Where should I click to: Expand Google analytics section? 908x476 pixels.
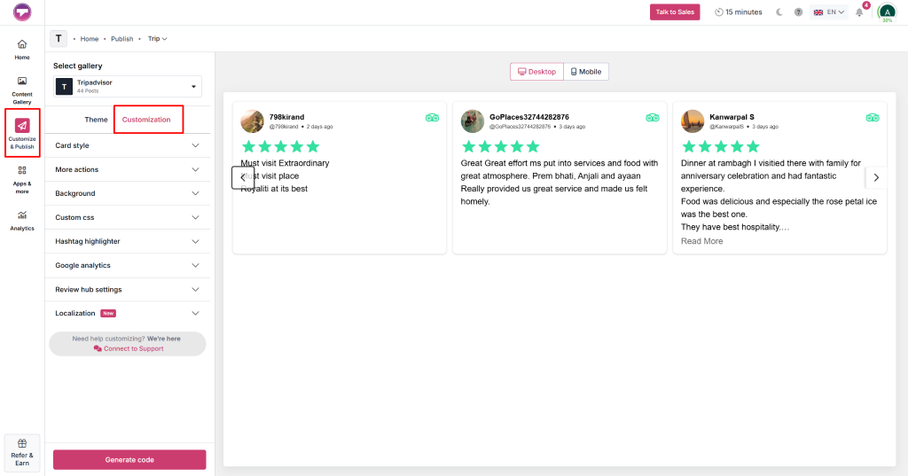coord(128,265)
